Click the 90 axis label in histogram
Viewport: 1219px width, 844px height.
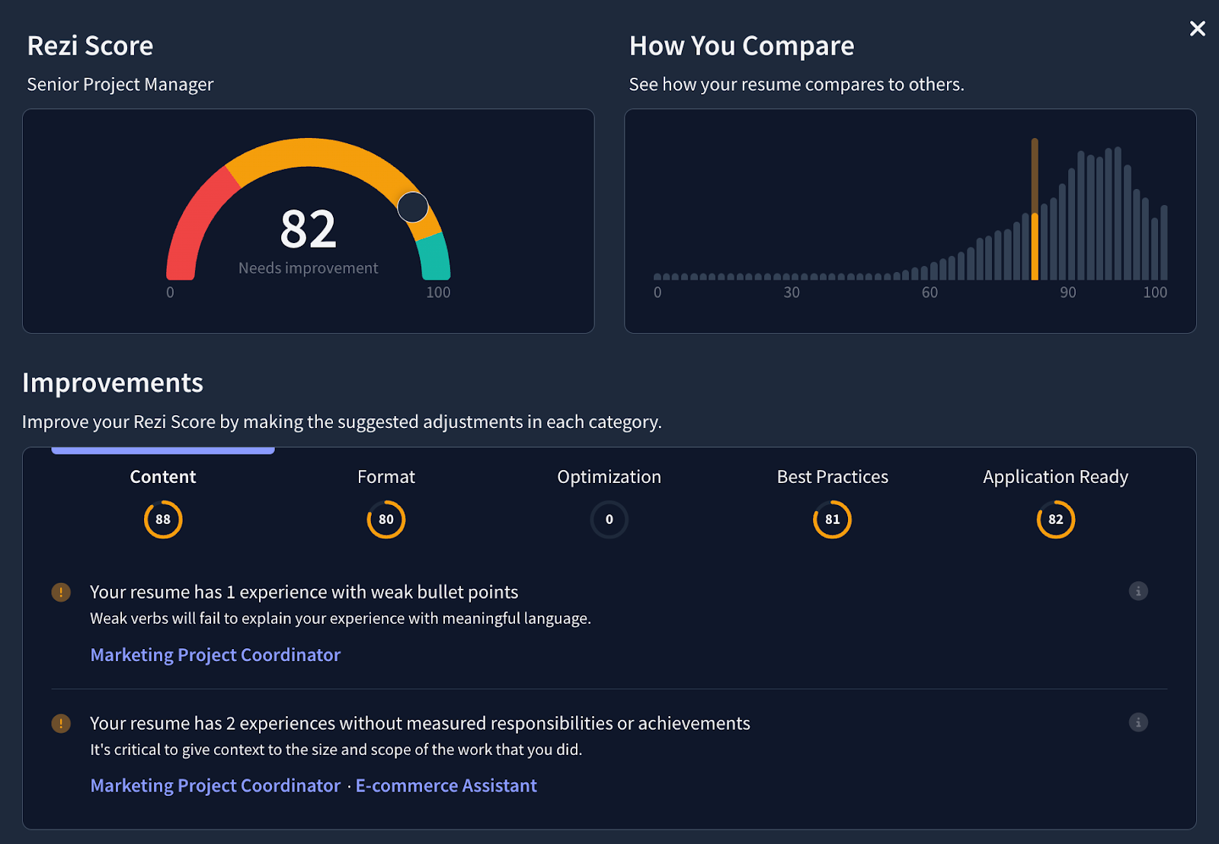1068,293
